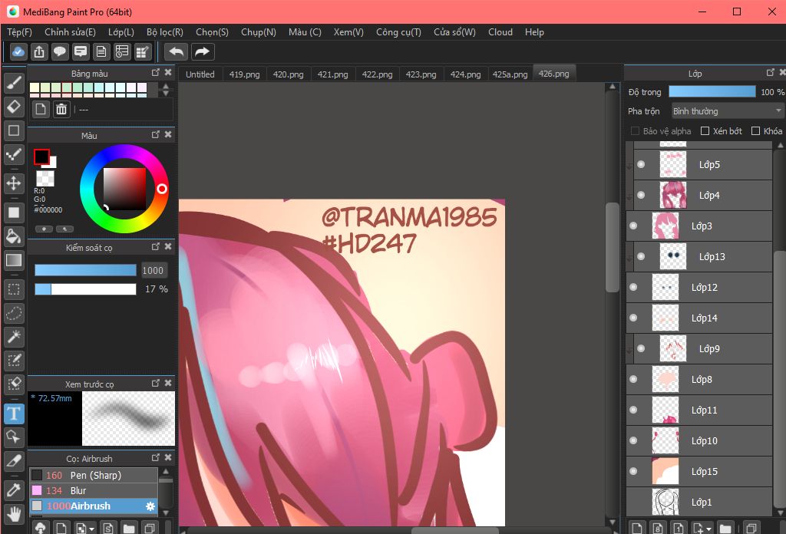Toggle the Bảo vệ alpha checkbox
Screen dimensions: 786x534
[x=635, y=130]
